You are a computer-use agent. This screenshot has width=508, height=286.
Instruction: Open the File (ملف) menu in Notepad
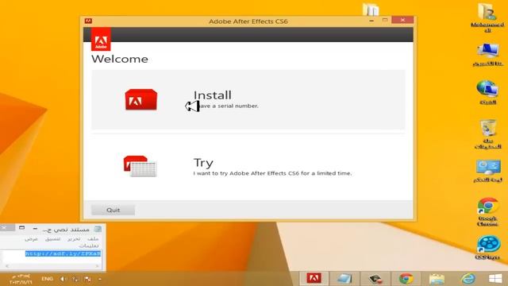pos(93,238)
